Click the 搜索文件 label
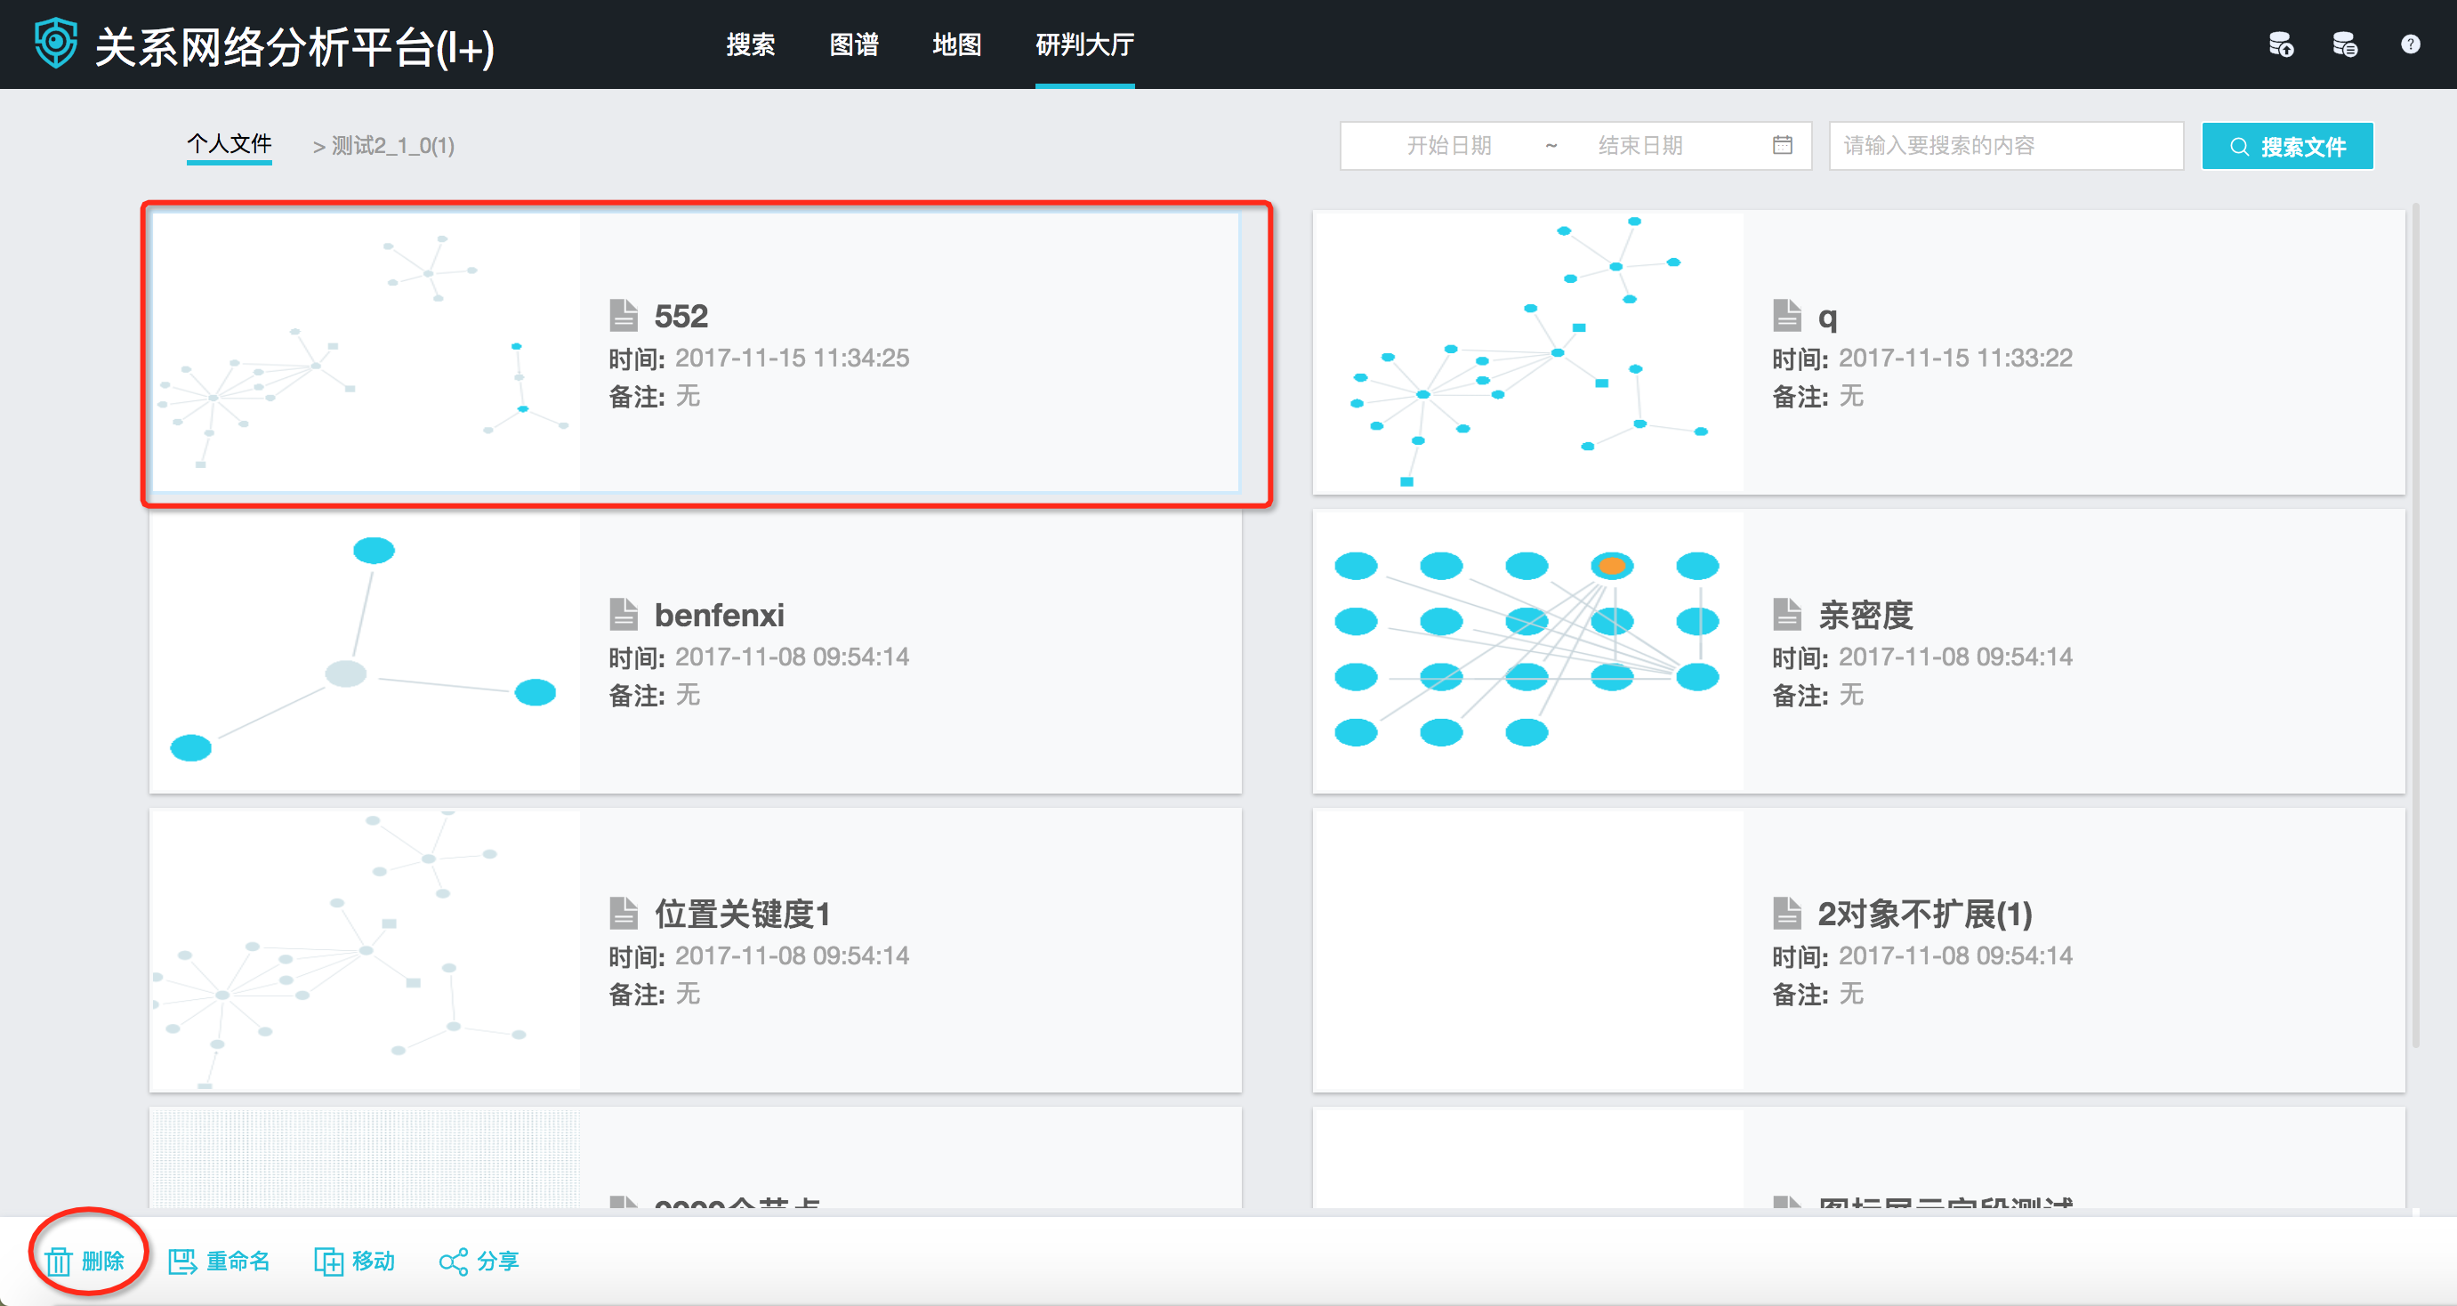This screenshot has width=2457, height=1306. tap(2302, 147)
